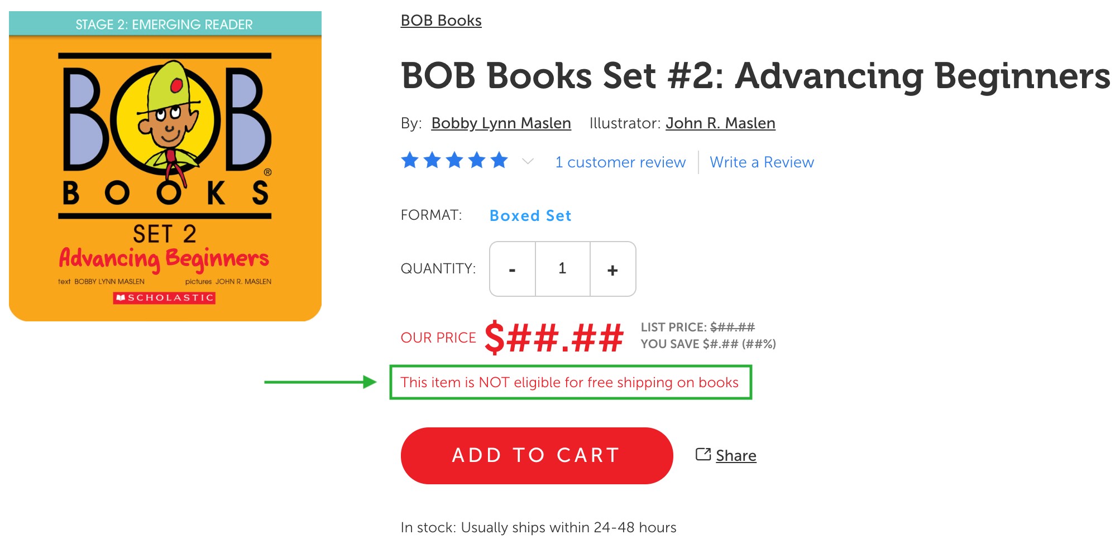Open author Bobby Lynn Maslen's page
This screenshot has width=1120, height=549.
click(501, 123)
